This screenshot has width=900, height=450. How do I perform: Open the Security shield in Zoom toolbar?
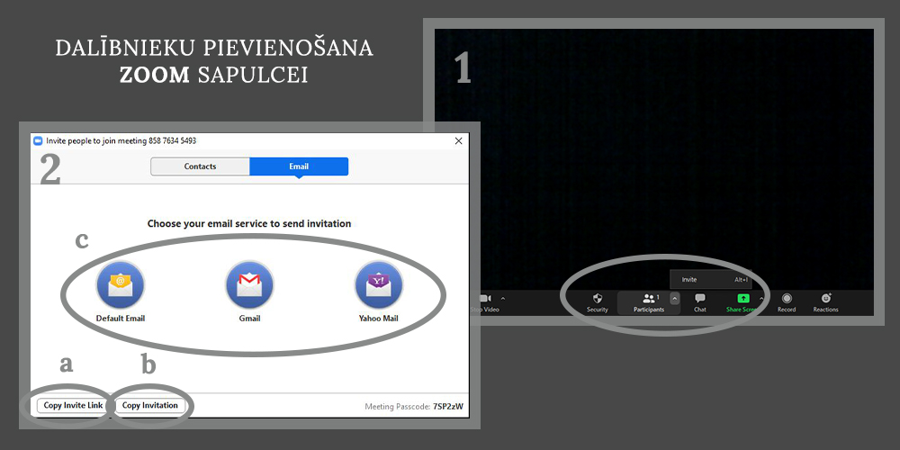coord(597,302)
